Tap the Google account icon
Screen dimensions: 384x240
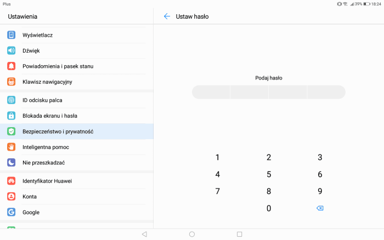(12, 212)
